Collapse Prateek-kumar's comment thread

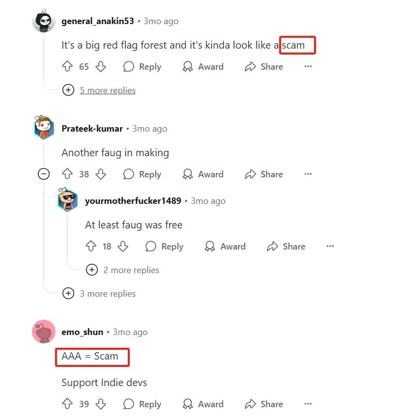44,174
